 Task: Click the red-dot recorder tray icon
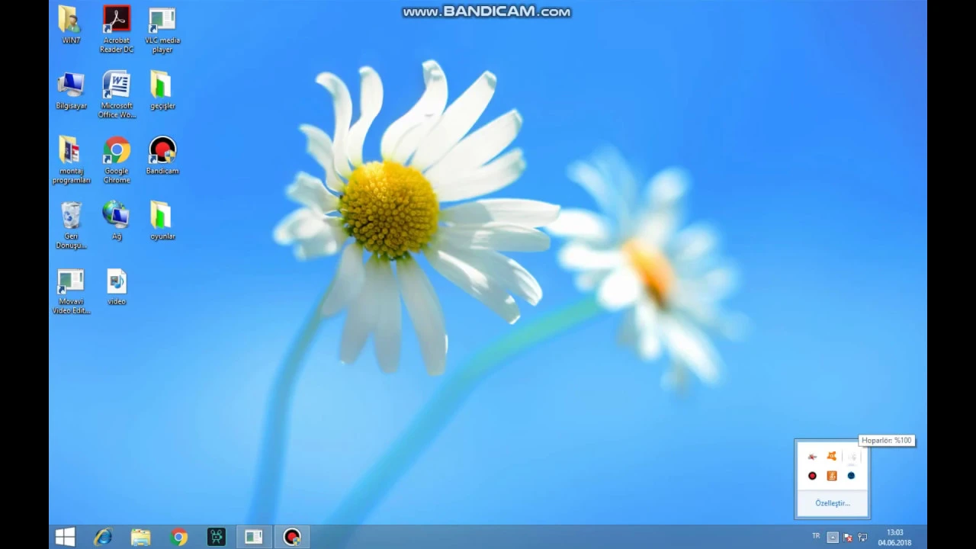[812, 476]
